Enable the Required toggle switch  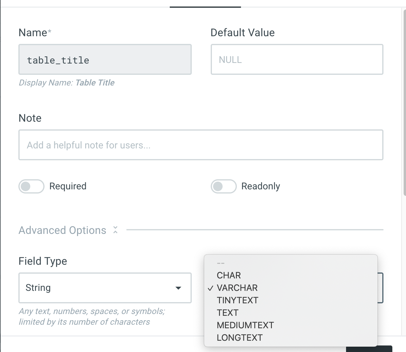coord(31,186)
